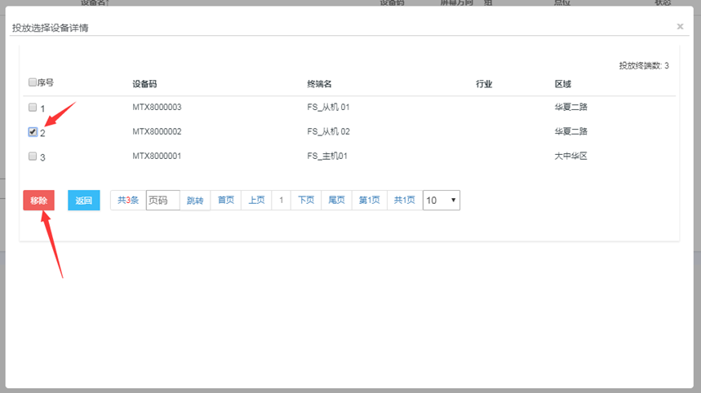This screenshot has width=701, height=393.
Task: Jump to 尾页 last page
Action: [x=337, y=201]
